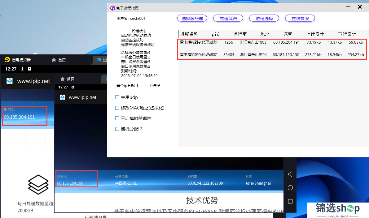
Task: Click www.ipip.net title in front emulator
Action: click(x=82, y=97)
